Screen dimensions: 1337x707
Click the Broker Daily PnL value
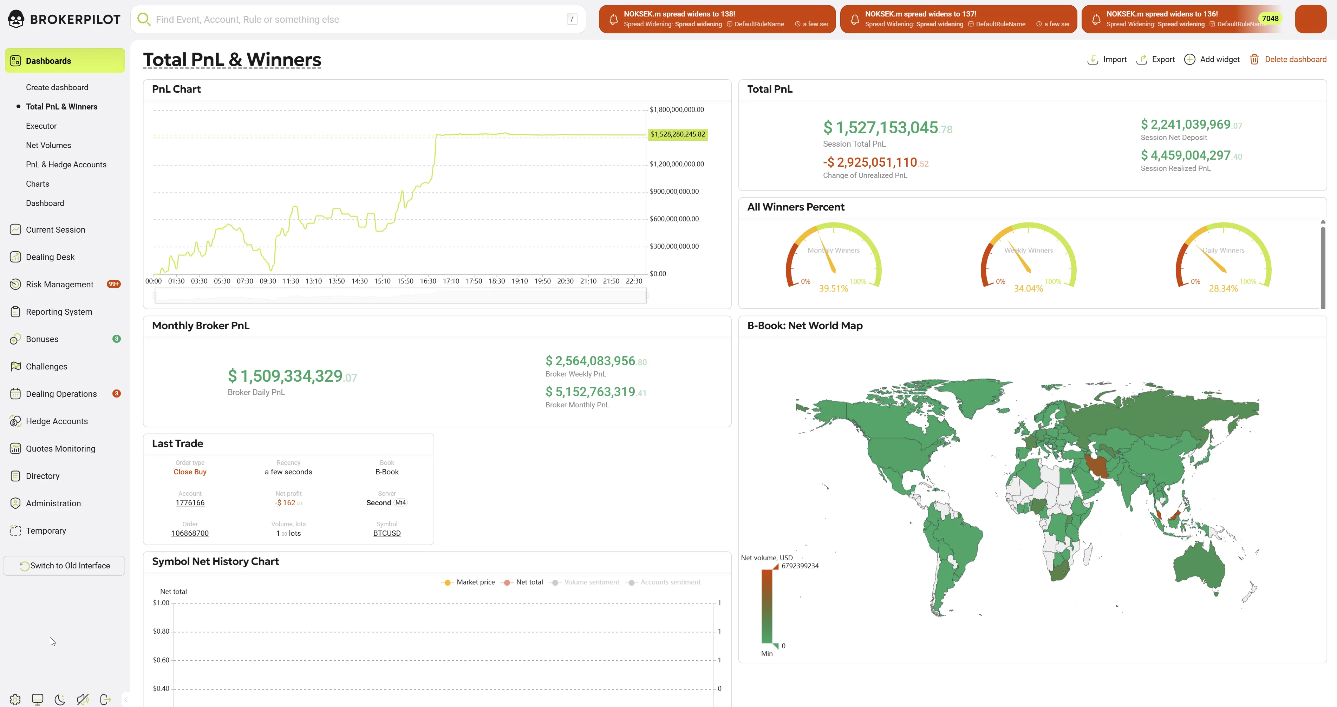(292, 376)
